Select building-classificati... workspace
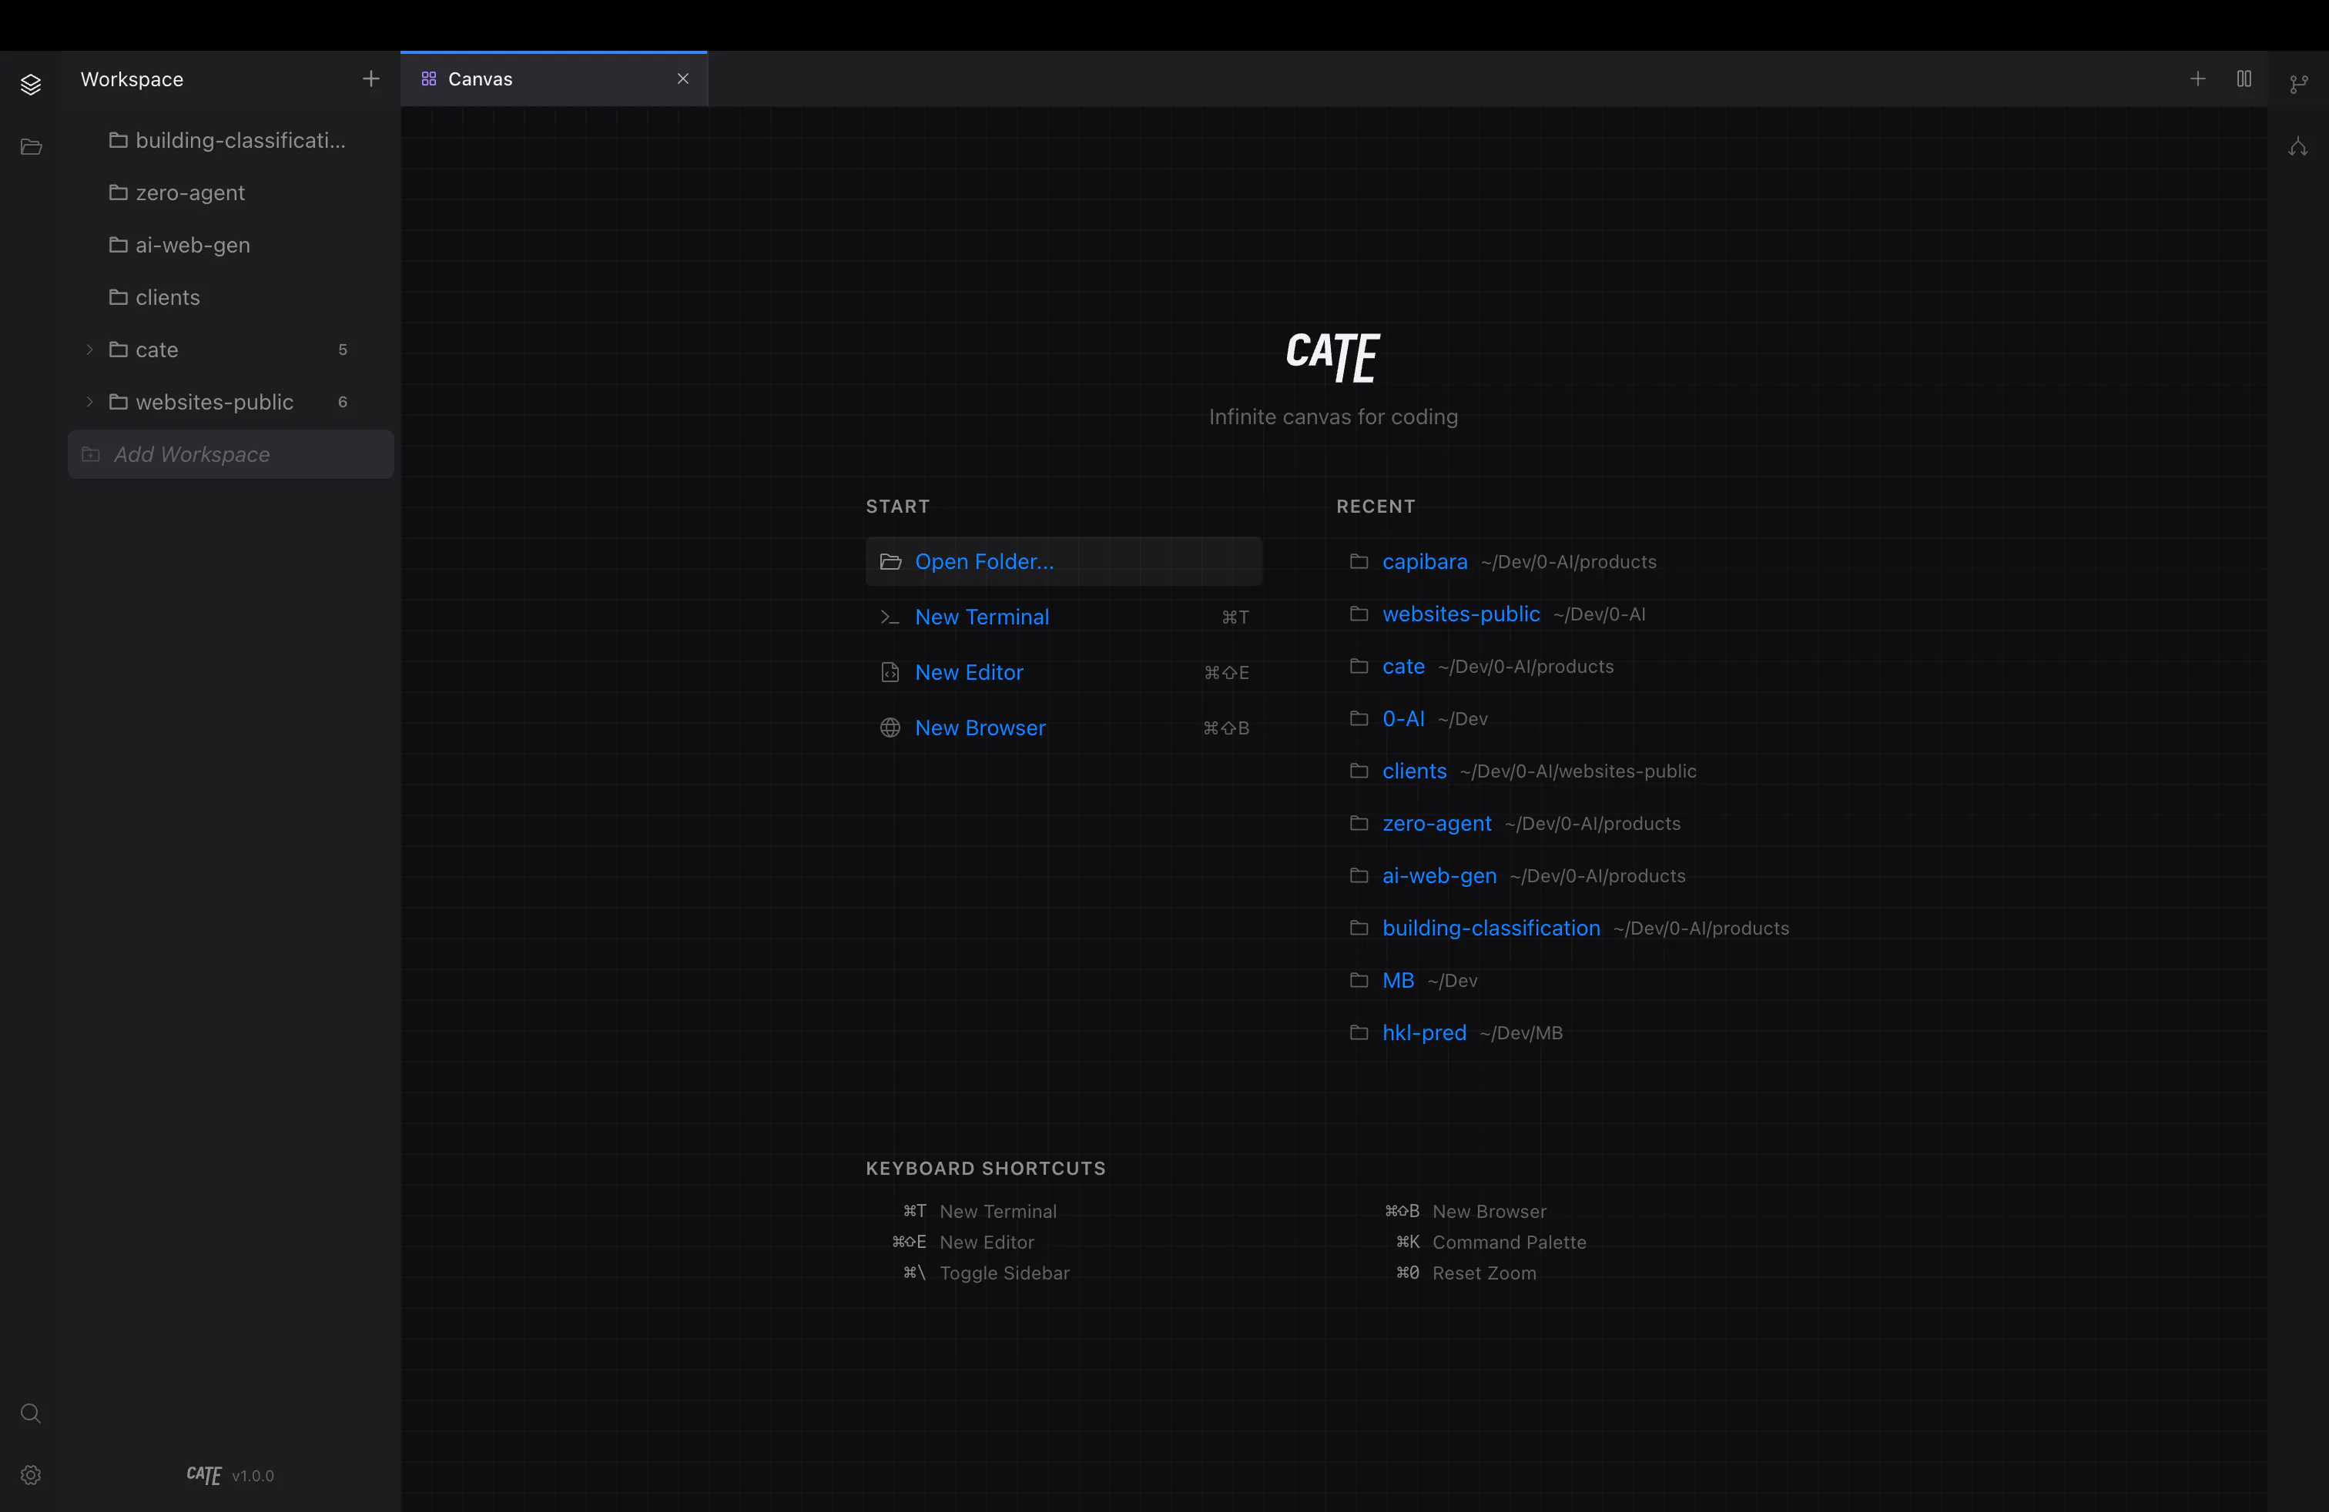The image size is (2329, 1512). (x=231, y=141)
